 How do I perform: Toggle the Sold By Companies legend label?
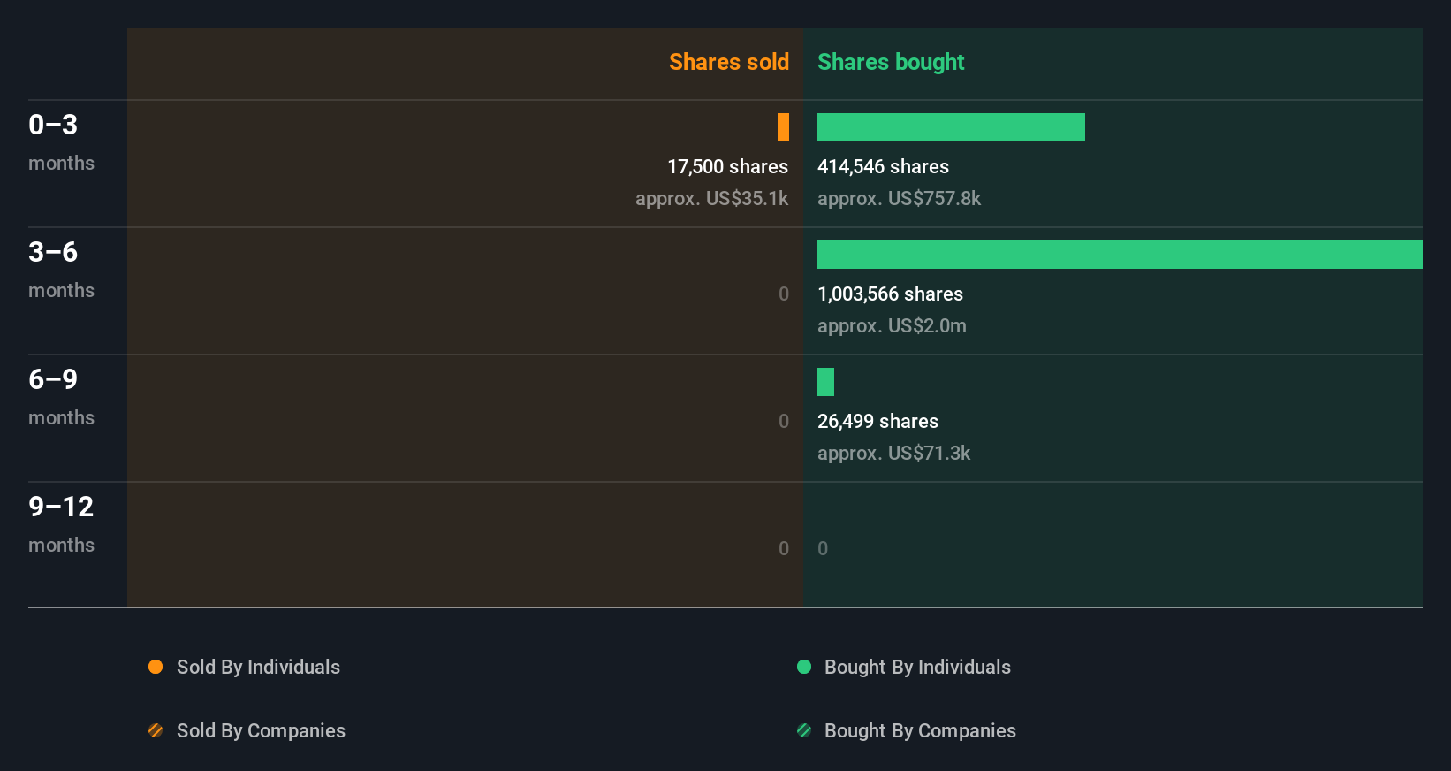(x=261, y=731)
